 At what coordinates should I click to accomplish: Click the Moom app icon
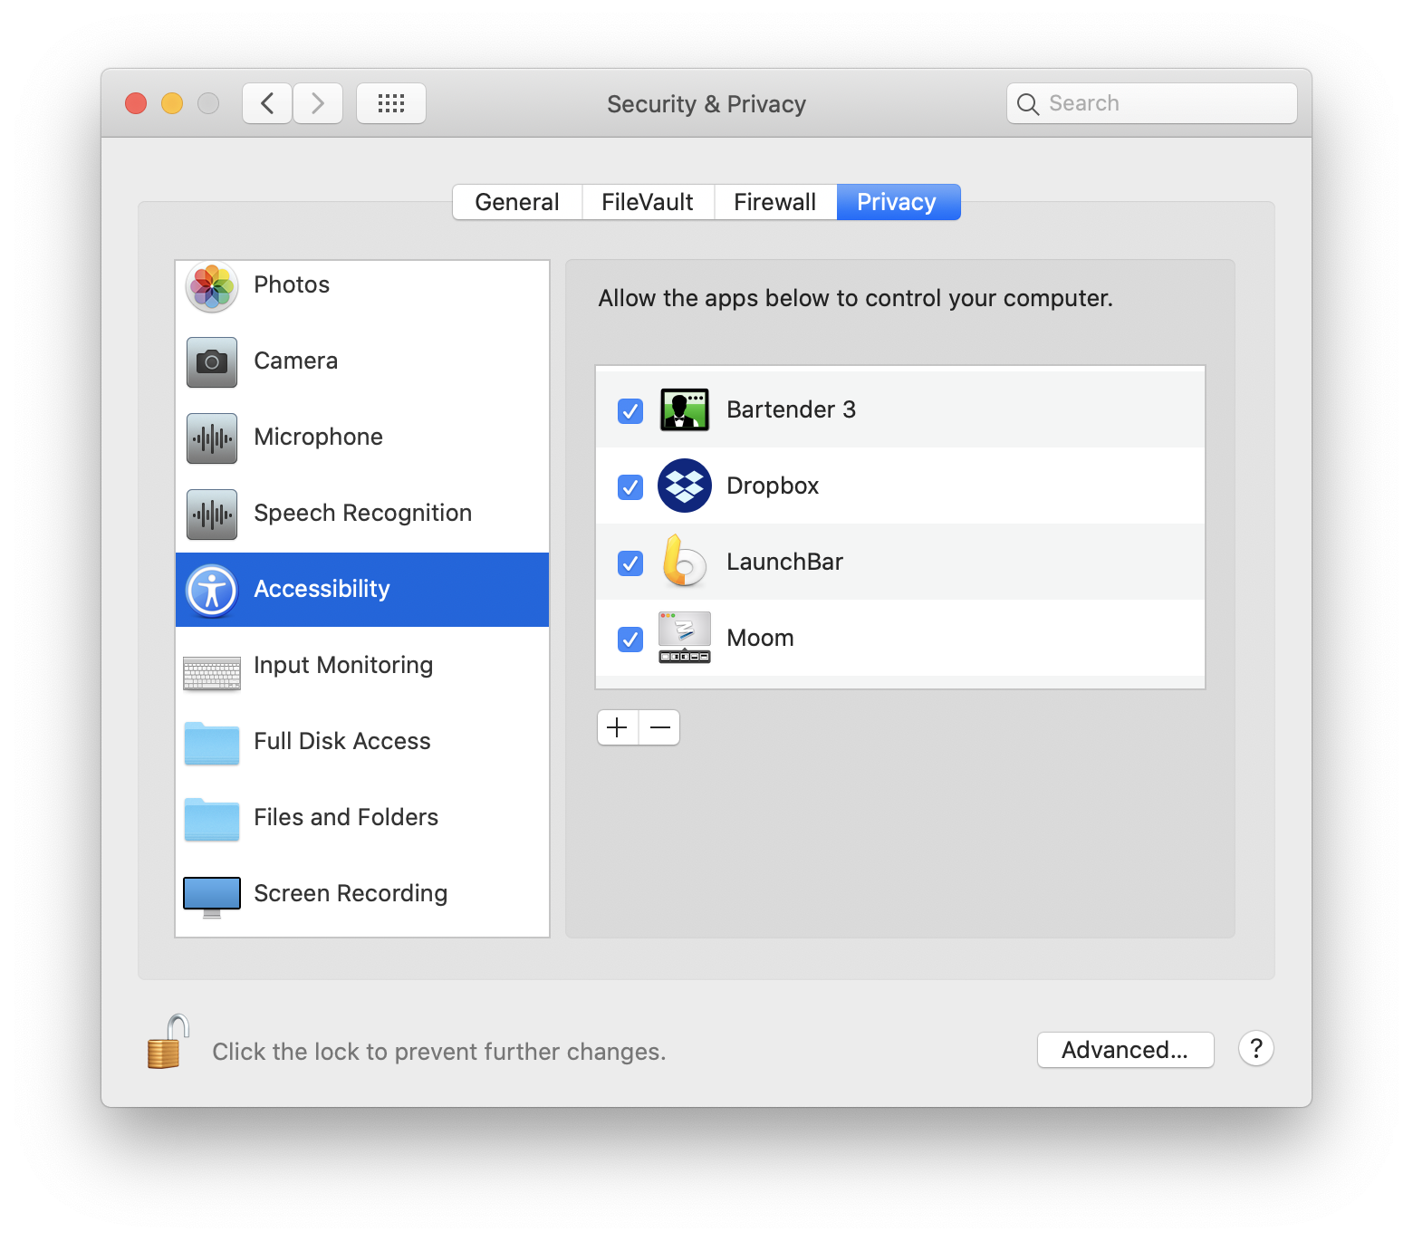[x=685, y=638]
